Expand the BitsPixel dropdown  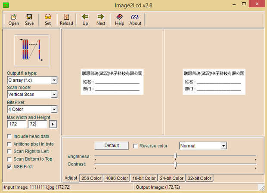click(54, 109)
